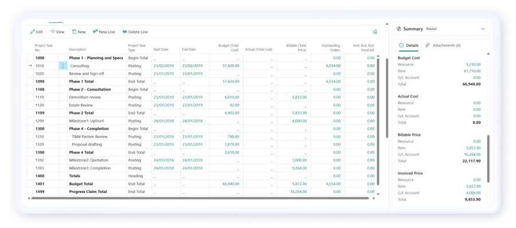This screenshot has width=516, height=228.
Task: Open budget value 6,810.00
Action: coord(232,97)
